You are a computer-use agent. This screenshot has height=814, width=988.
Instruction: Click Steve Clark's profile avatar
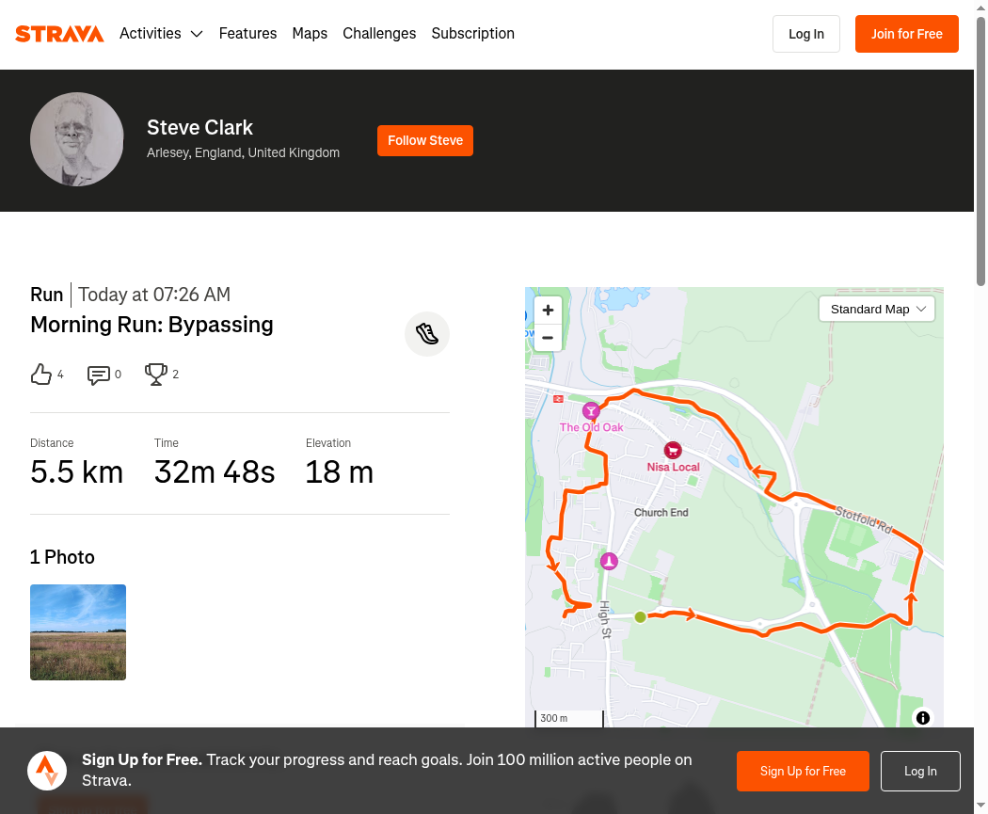pyautogui.click(x=77, y=139)
